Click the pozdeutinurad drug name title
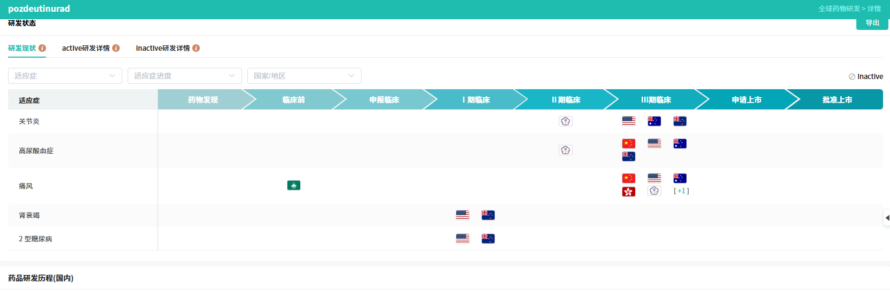 tap(39, 9)
